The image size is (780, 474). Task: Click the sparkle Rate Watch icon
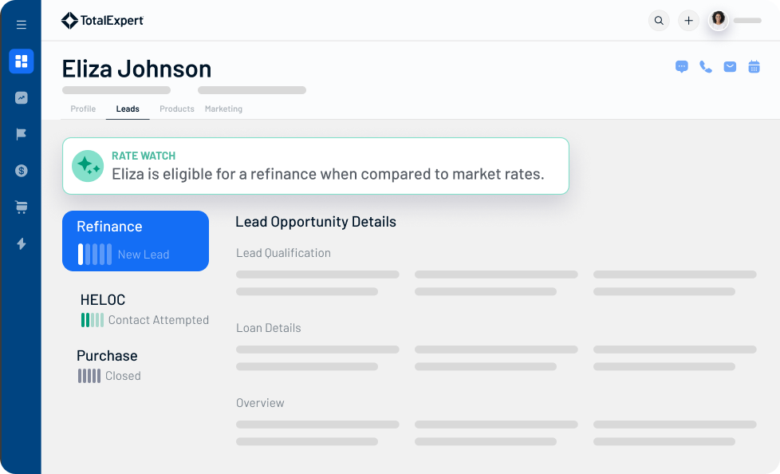[x=88, y=166]
